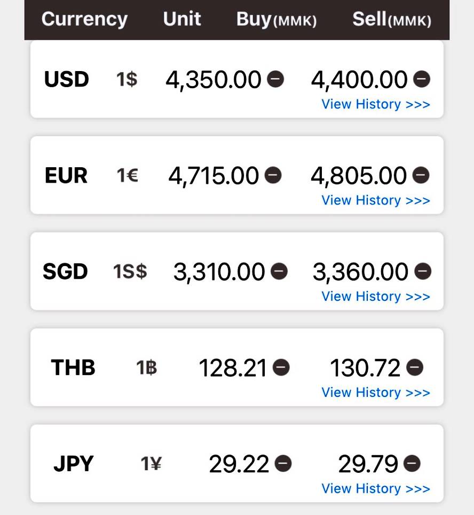Click the USD buy rate indicator icon
The width and height of the screenshot is (474, 515).
tap(275, 80)
